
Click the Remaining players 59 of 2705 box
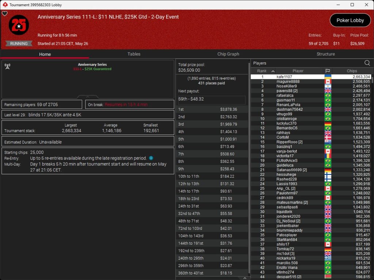(42, 104)
